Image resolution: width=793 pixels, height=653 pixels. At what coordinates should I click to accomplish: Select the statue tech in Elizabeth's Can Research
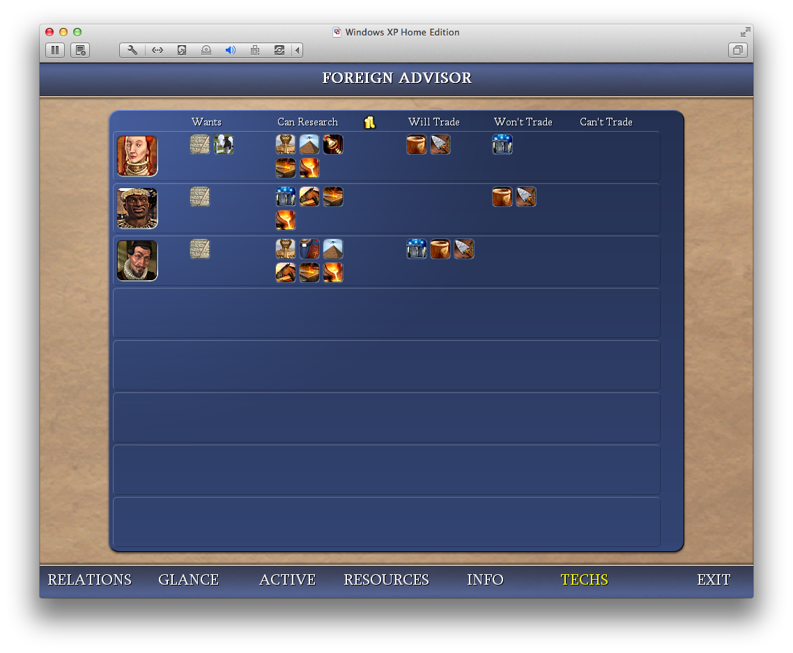[286, 144]
